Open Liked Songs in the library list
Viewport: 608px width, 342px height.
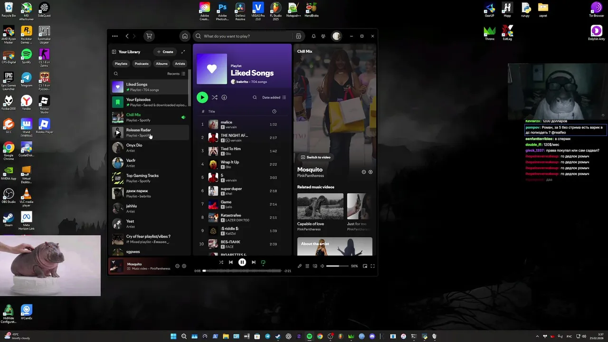coord(150,87)
